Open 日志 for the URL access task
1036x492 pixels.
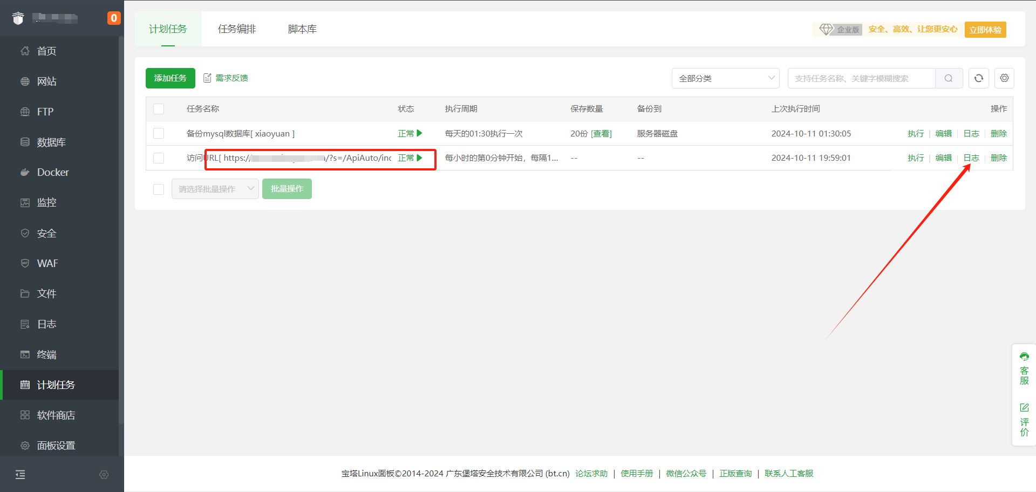971,158
